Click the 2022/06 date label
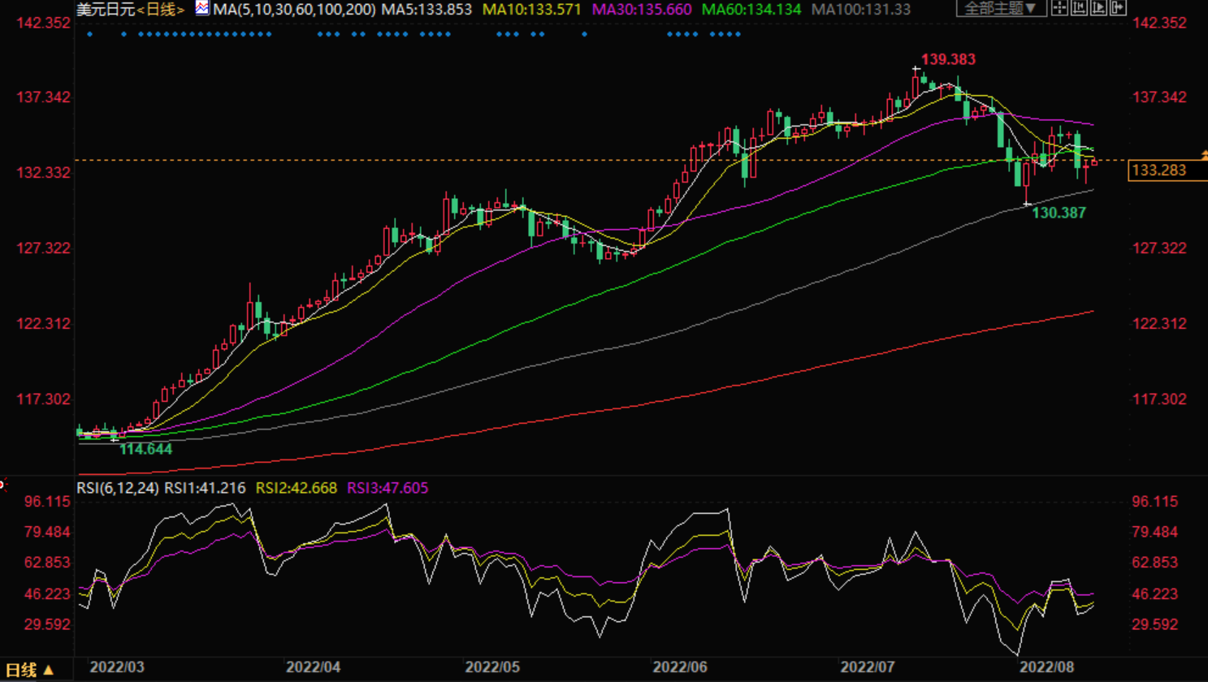The height and width of the screenshot is (682, 1208). click(680, 667)
